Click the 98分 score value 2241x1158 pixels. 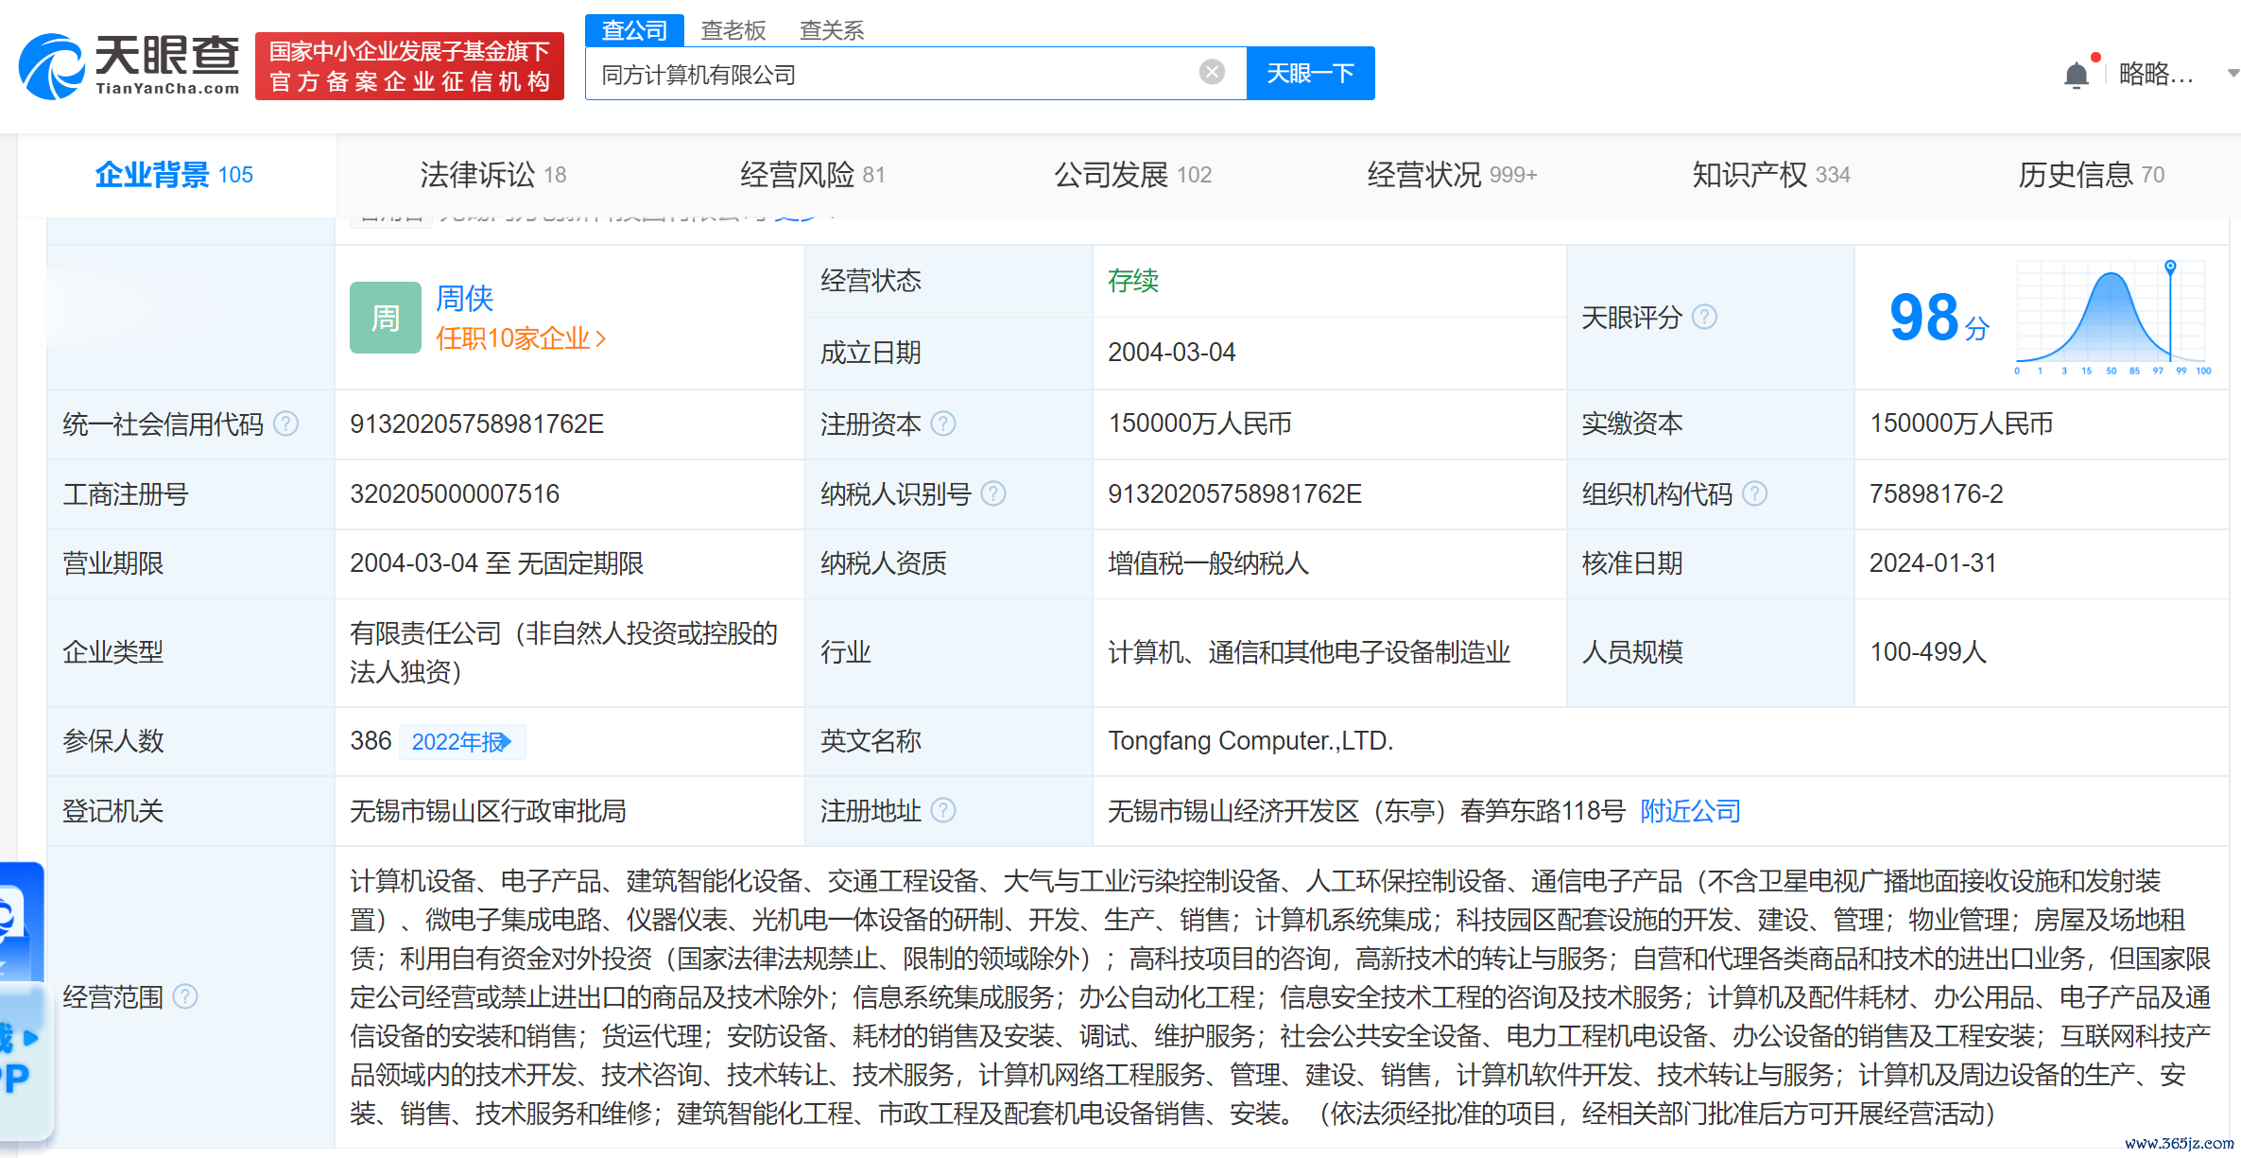coord(1939,318)
